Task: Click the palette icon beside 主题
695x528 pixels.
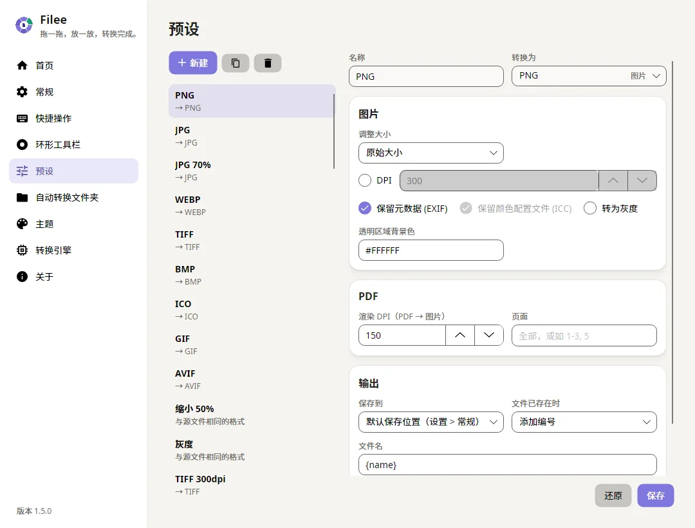Action: click(x=22, y=224)
